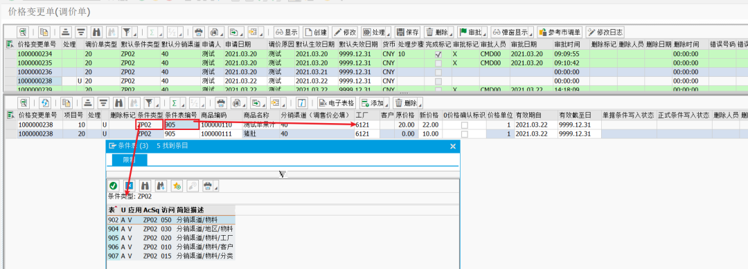Click the select-all icon of the upper grid

10,44
